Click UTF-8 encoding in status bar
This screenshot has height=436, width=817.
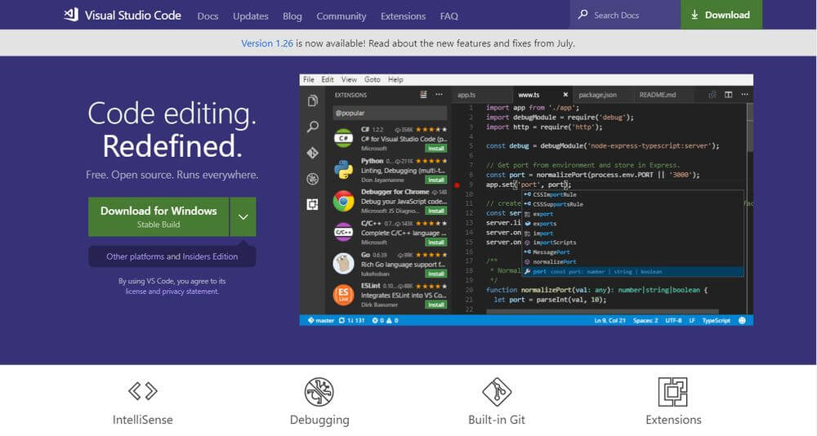[673, 320]
